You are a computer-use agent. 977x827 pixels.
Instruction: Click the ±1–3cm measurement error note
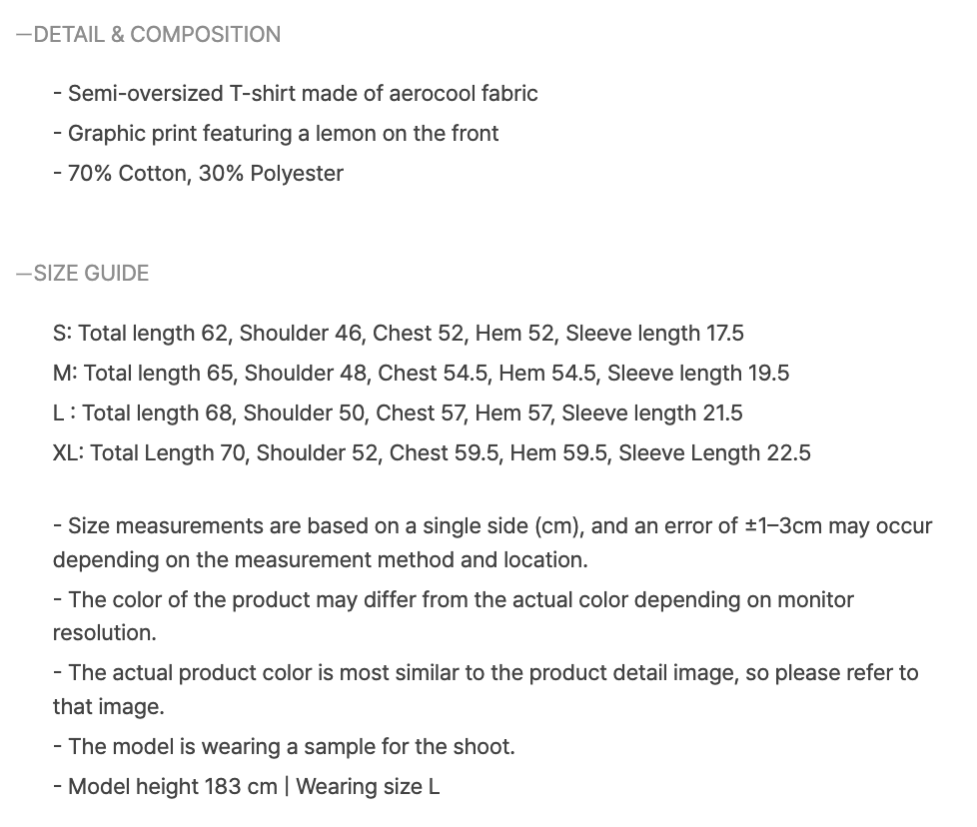coord(492,543)
